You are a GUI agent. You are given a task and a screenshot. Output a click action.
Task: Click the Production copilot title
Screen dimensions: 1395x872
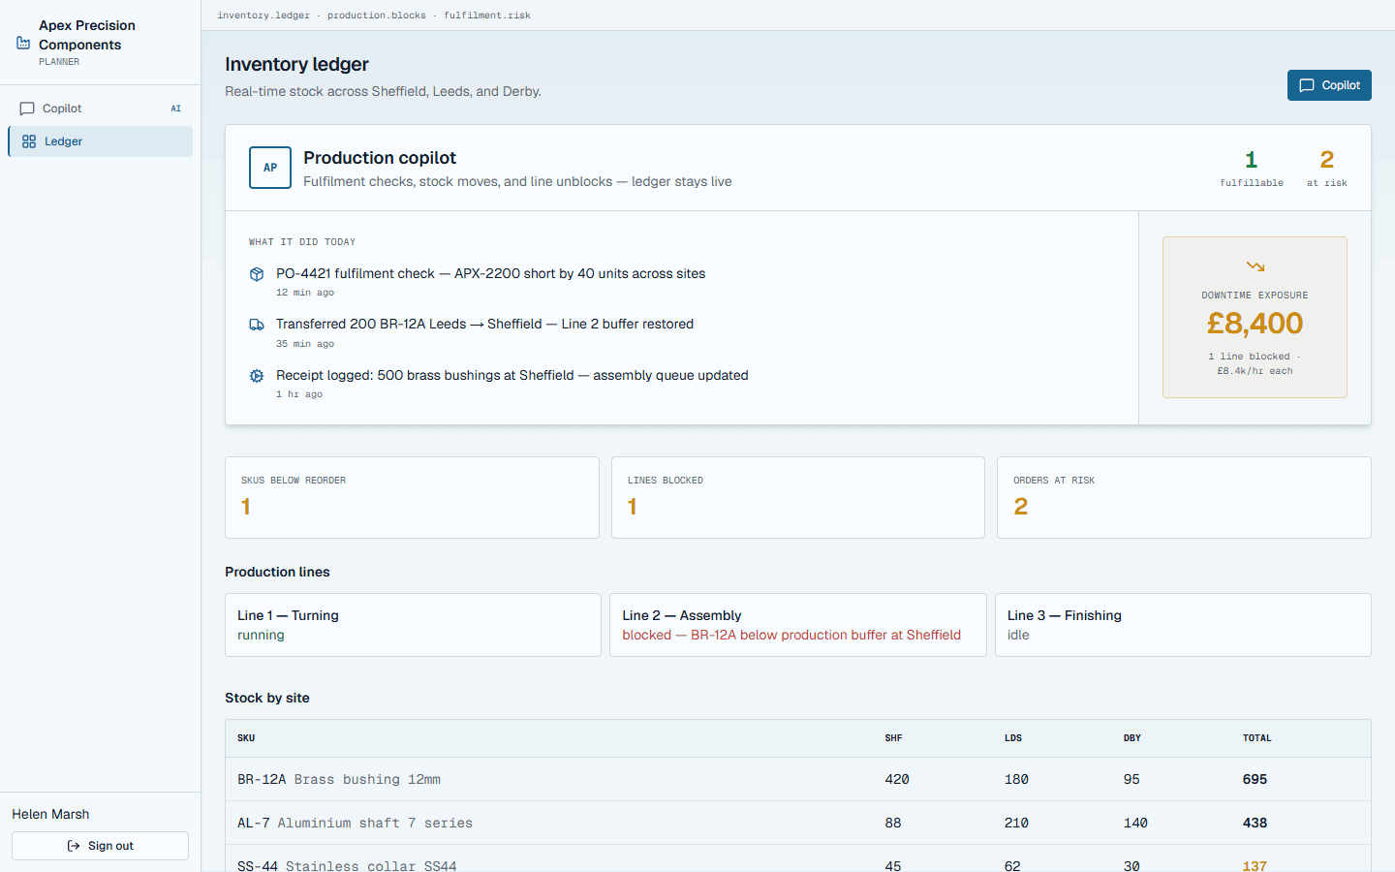click(380, 158)
